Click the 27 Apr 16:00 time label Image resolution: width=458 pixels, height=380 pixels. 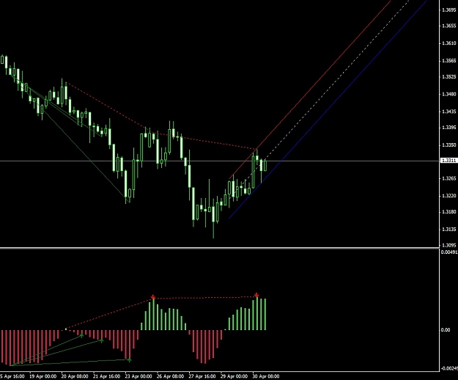point(202,376)
